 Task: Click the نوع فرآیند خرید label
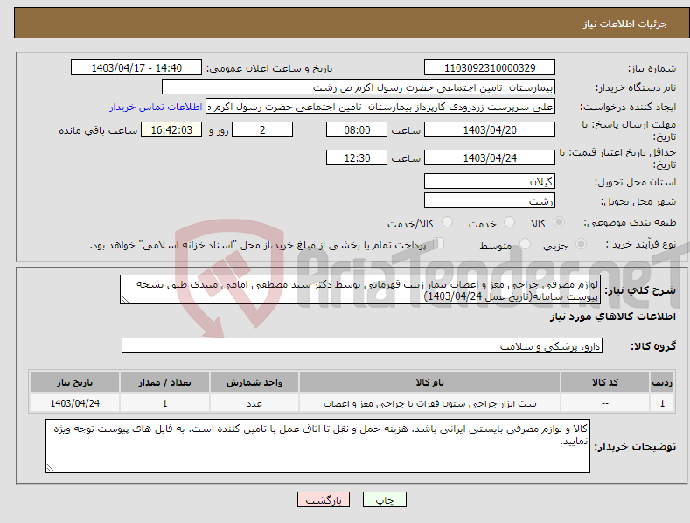(641, 244)
